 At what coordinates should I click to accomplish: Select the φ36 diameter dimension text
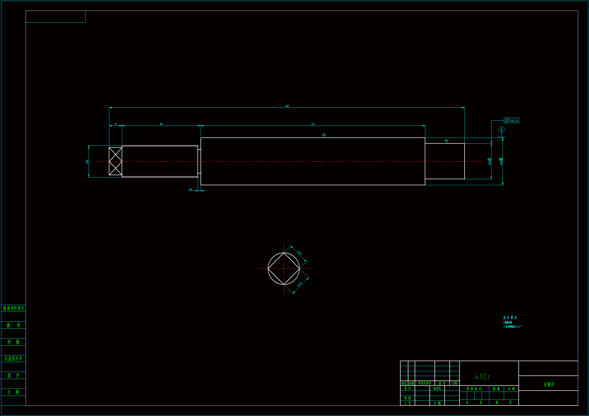pos(490,161)
